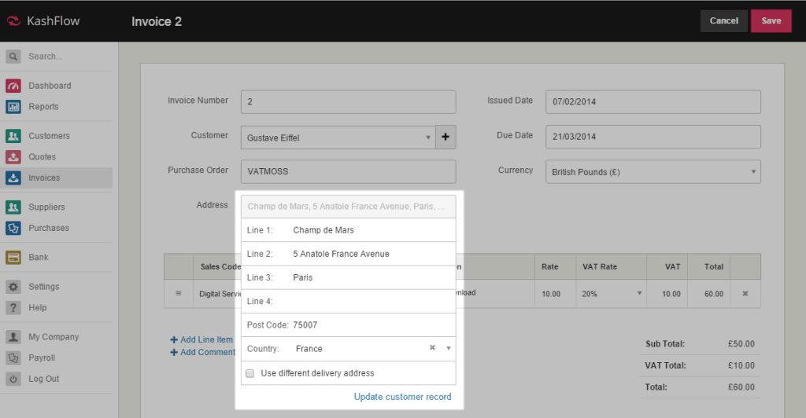Go to Suppliers in sidebar menu
The width and height of the screenshot is (806, 418).
click(x=46, y=207)
